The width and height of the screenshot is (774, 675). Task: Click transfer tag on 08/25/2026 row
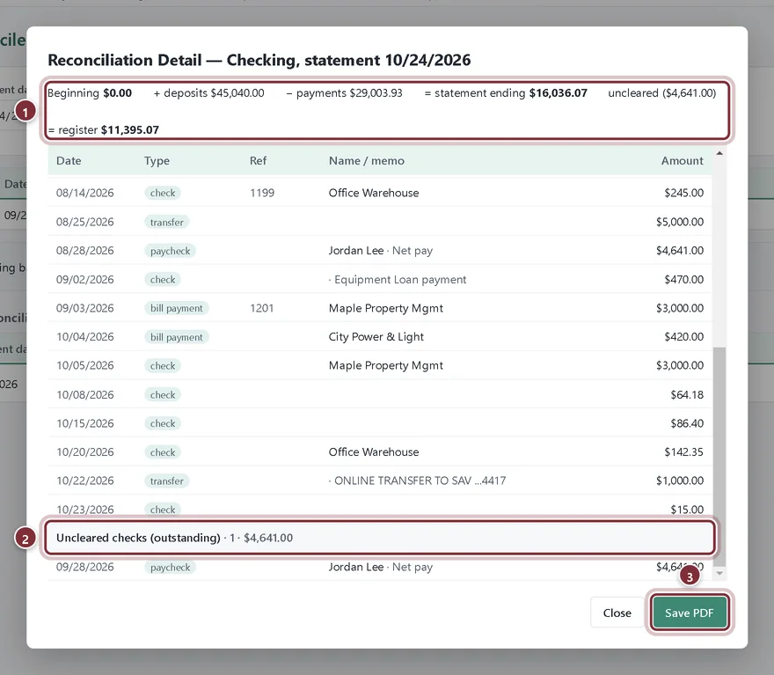coord(167,222)
